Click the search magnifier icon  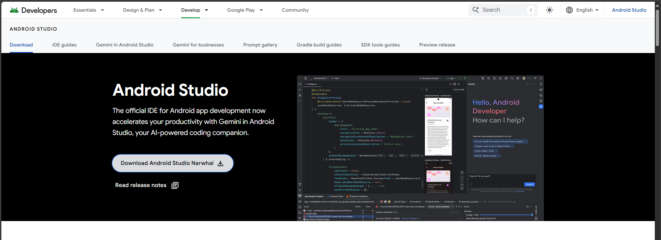point(476,10)
